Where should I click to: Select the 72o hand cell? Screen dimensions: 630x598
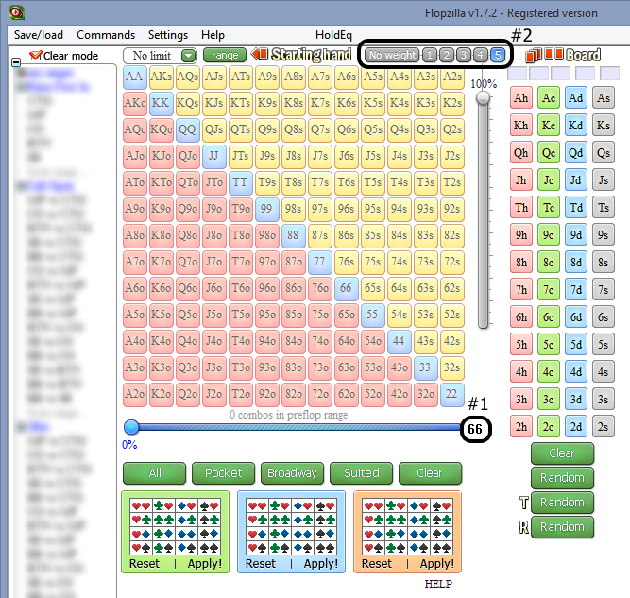[320, 394]
